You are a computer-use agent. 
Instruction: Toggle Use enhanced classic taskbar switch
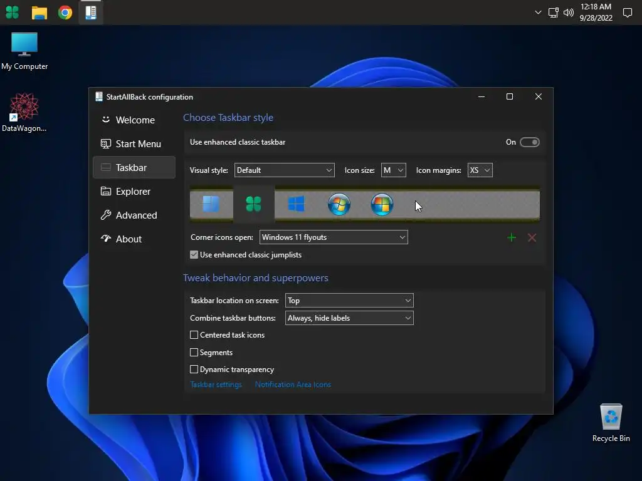pos(529,142)
